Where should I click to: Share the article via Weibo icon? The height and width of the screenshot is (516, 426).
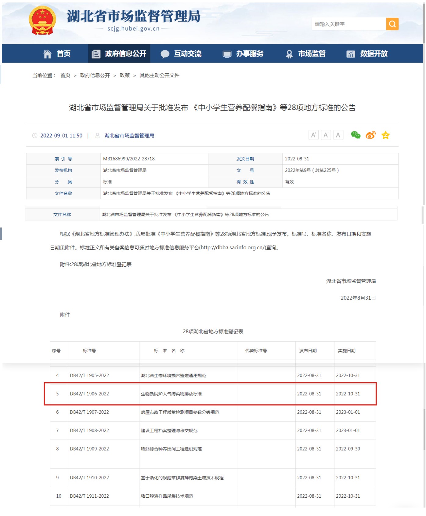pyautogui.click(x=370, y=135)
